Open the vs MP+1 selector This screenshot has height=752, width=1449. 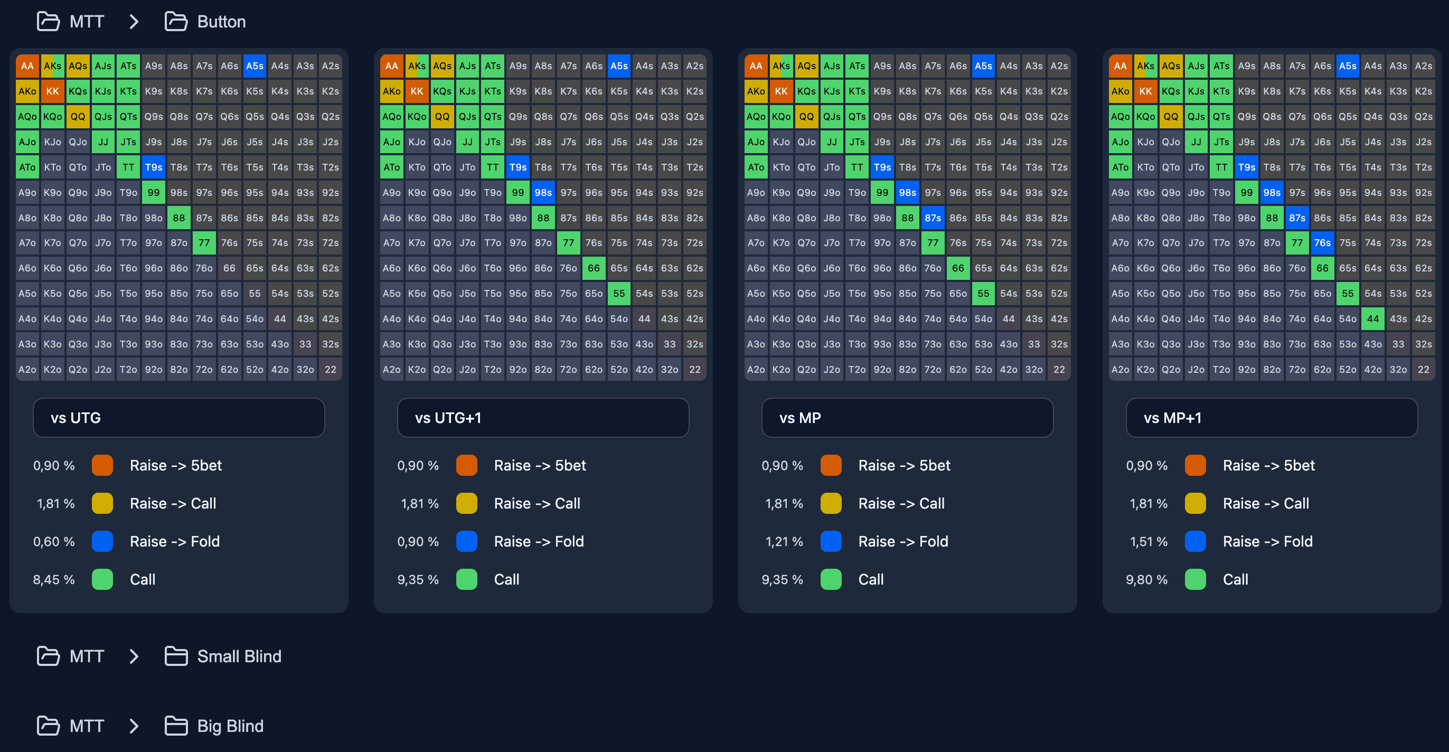(x=1272, y=418)
